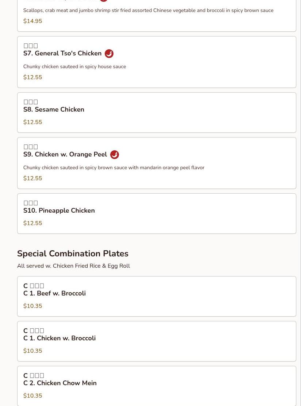The width and height of the screenshot is (308, 406).
Task: Click the spicy pepper icon beside General Tso's Chicken
Action: point(109,54)
